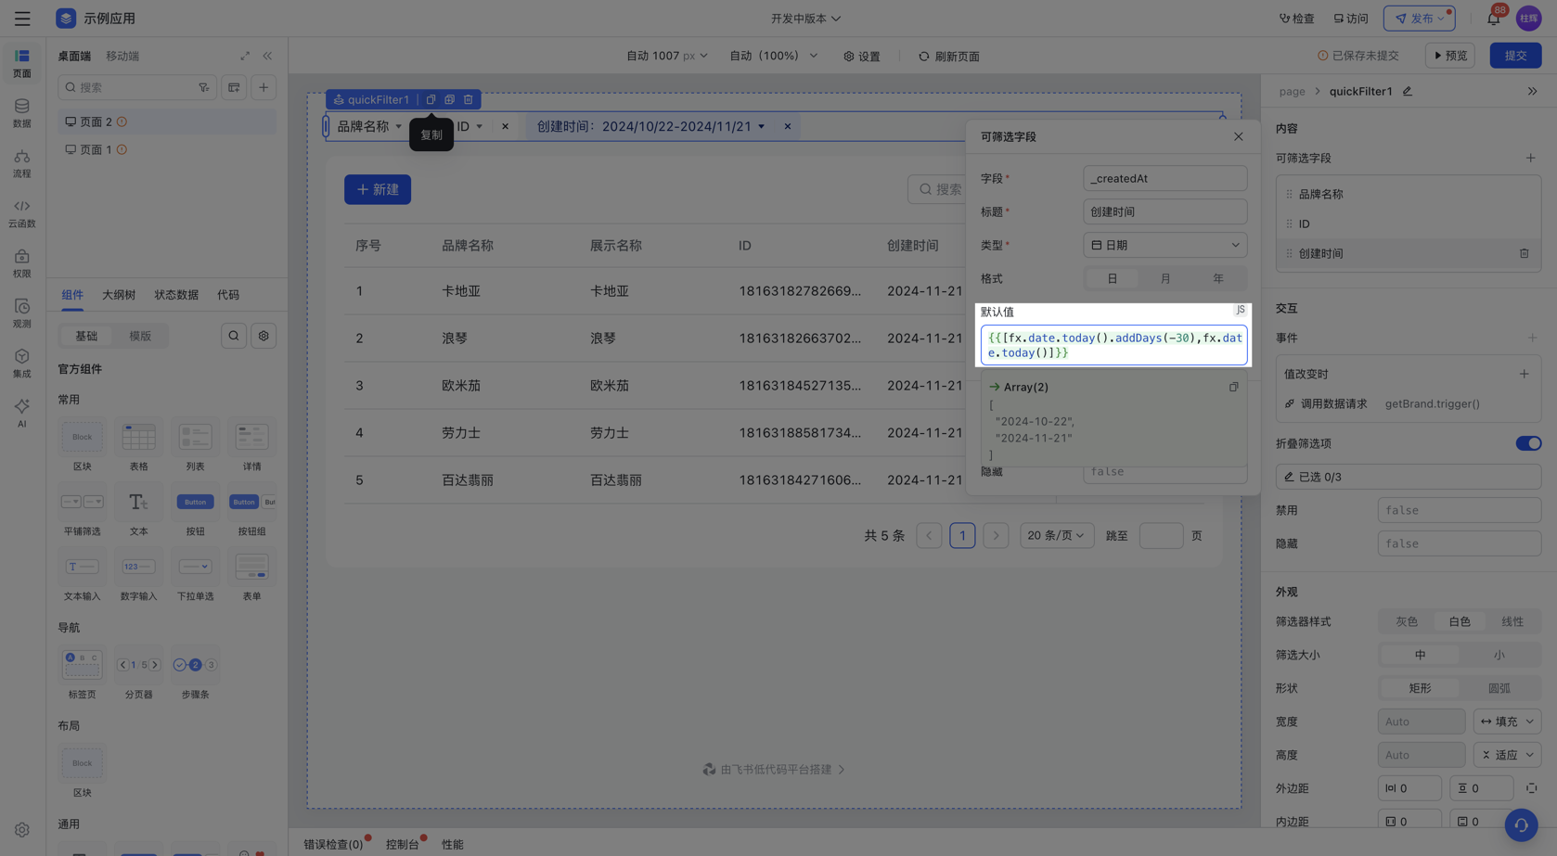The image size is (1557, 856).
Task: Click the 发布 publish button
Action: coord(1419,19)
